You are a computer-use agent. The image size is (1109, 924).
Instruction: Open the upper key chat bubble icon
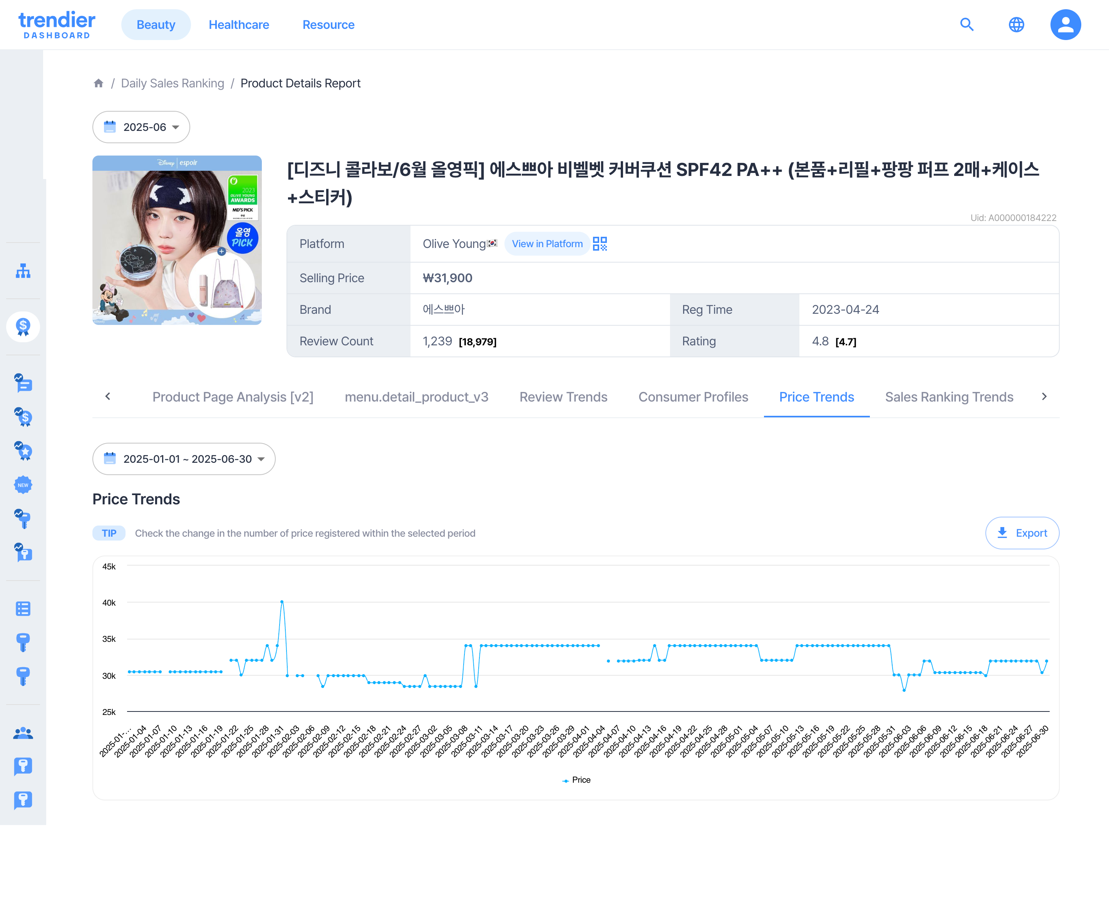pos(23,767)
